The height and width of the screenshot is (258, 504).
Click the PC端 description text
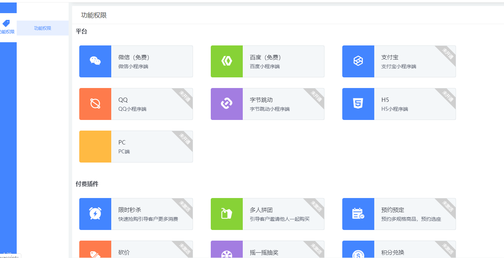(124, 152)
